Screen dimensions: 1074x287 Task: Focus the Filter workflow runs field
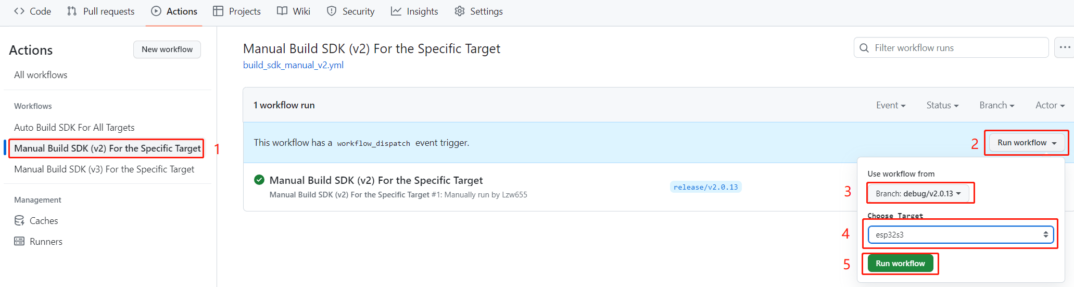click(951, 47)
